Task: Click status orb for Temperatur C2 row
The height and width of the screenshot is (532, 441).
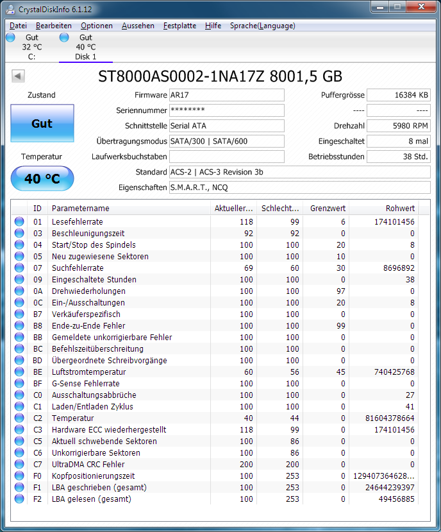Action: click(19, 418)
